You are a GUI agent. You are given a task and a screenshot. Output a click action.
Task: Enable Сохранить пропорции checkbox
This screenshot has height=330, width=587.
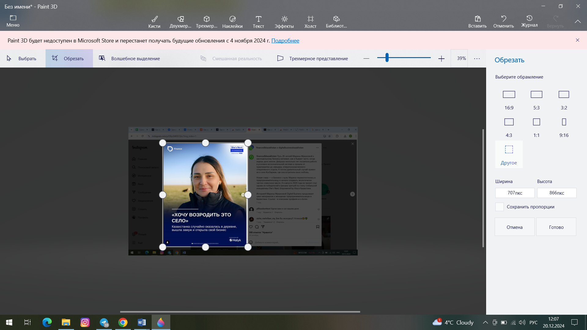[x=499, y=207]
